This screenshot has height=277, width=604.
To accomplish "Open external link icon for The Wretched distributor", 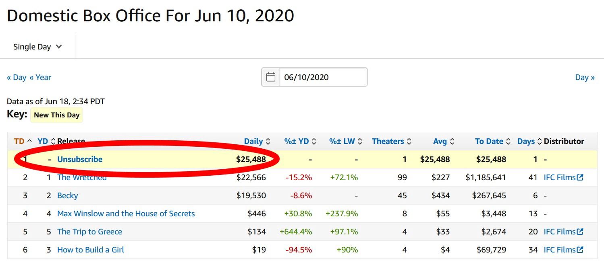I will (580, 177).
